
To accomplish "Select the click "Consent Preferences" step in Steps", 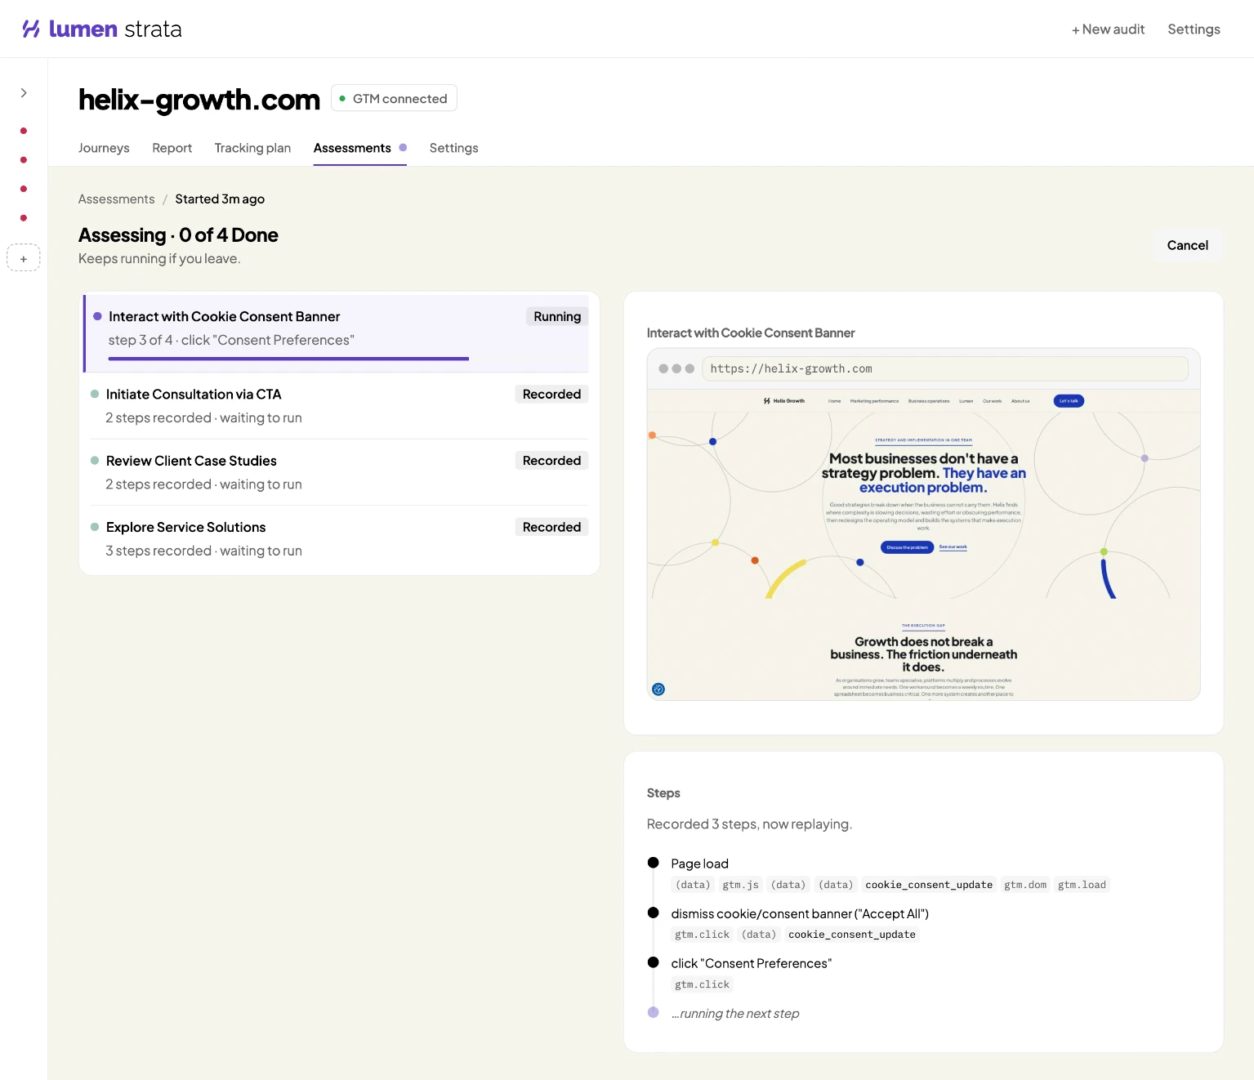I will (752, 963).
